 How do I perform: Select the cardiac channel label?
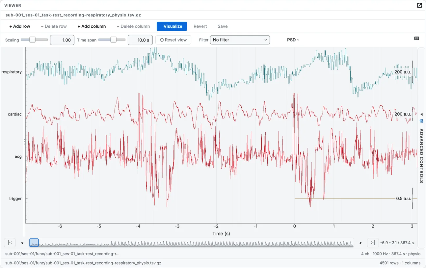pos(15,114)
